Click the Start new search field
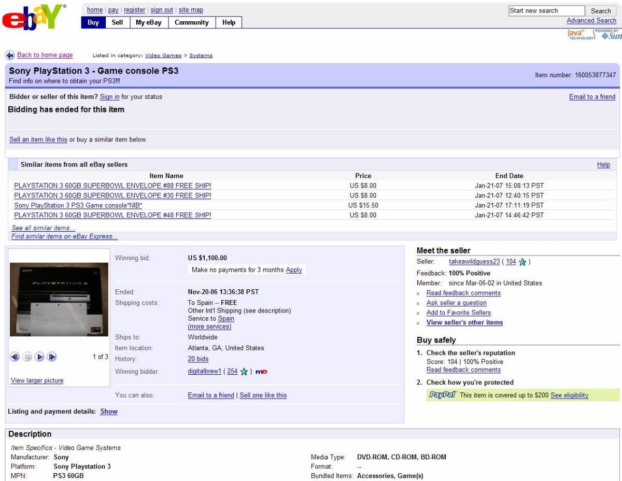This screenshot has height=481, width=622. (546, 11)
